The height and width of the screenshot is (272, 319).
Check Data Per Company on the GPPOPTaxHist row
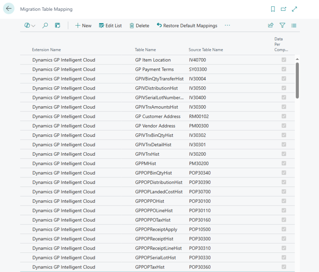(283, 267)
